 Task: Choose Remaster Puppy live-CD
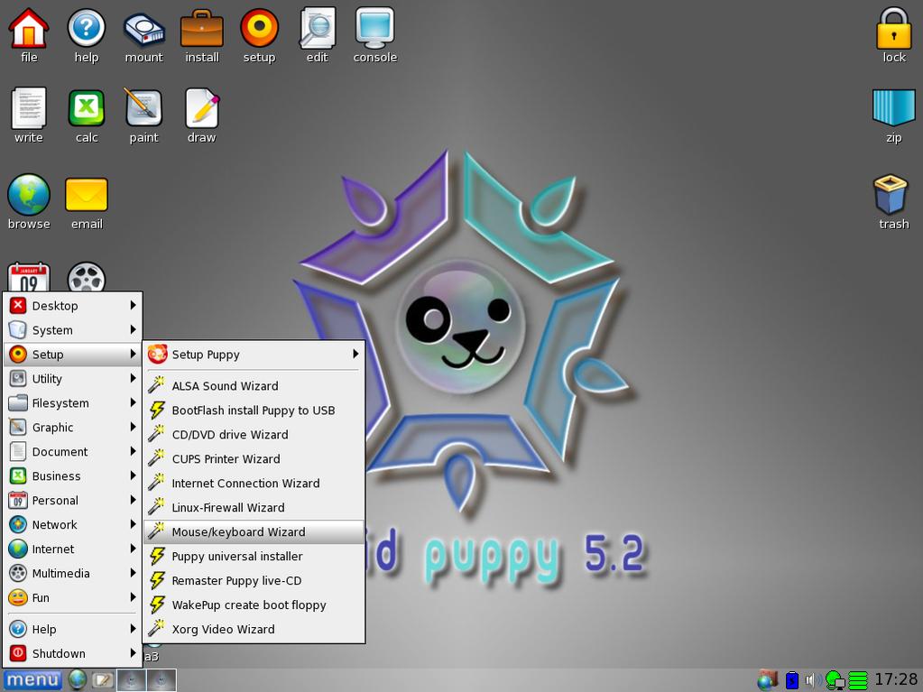[254, 580]
